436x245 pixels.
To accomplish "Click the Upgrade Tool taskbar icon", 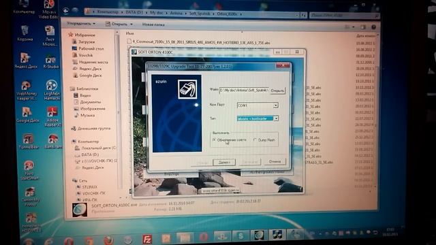I will 277,235.
